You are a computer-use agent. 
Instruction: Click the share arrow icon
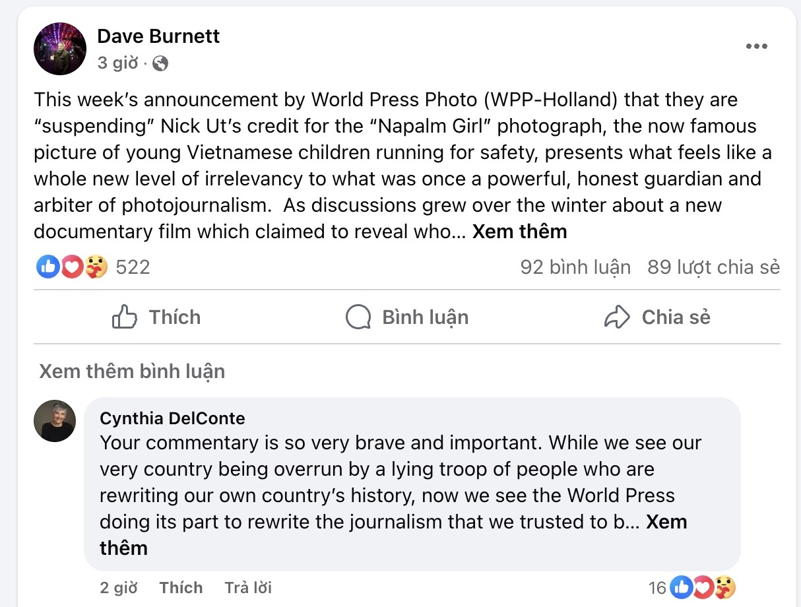[x=617, y=317]
